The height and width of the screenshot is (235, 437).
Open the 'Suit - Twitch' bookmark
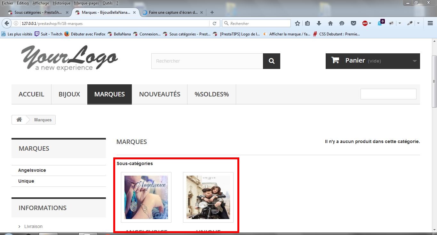[49, 34]
